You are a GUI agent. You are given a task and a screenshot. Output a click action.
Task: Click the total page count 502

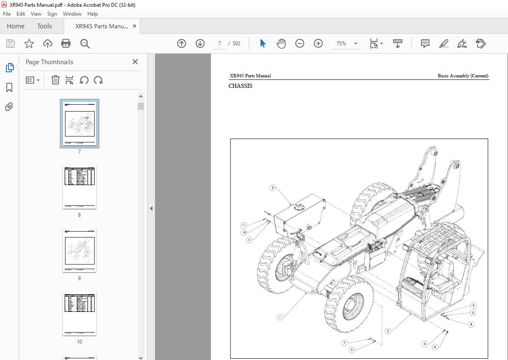tap(236, 44)
